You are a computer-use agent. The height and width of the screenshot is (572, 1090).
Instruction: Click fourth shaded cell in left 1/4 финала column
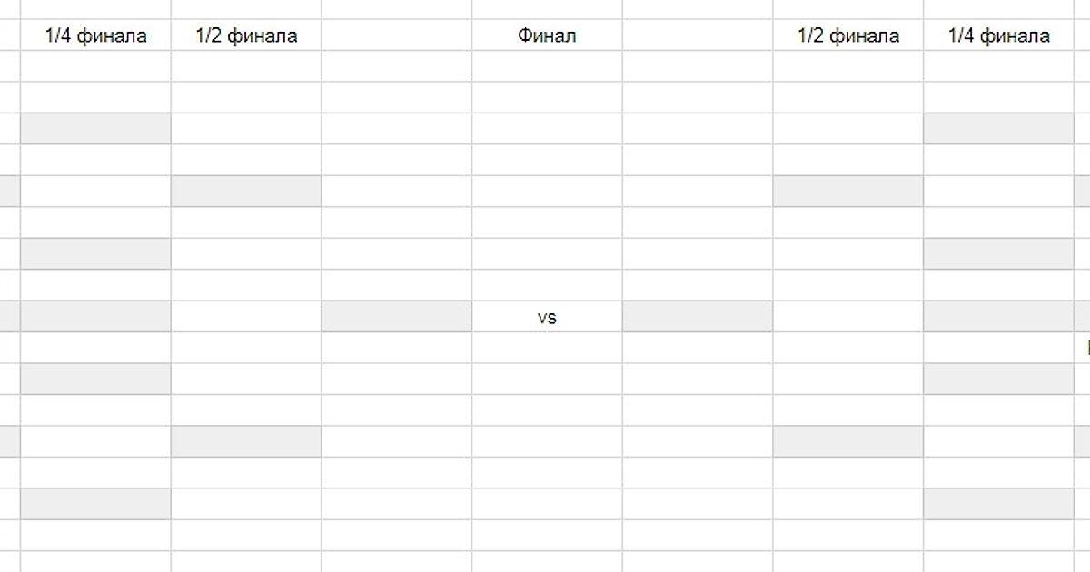(95, 380)
